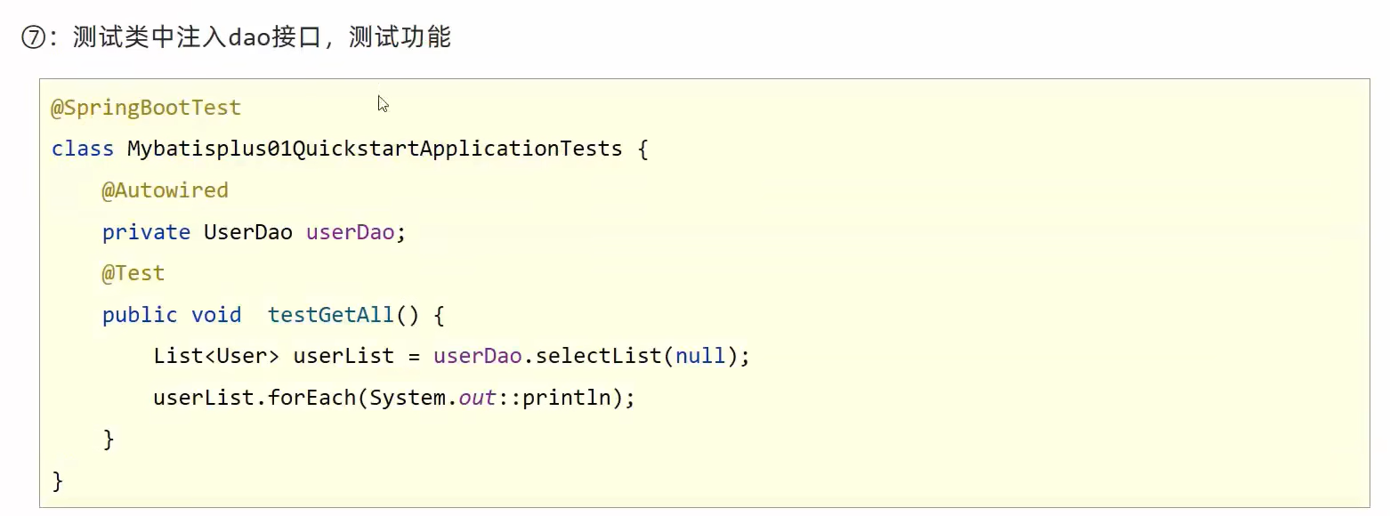Click the italic out field
The width and height of the screenshot is (1390, 516).
477,398
